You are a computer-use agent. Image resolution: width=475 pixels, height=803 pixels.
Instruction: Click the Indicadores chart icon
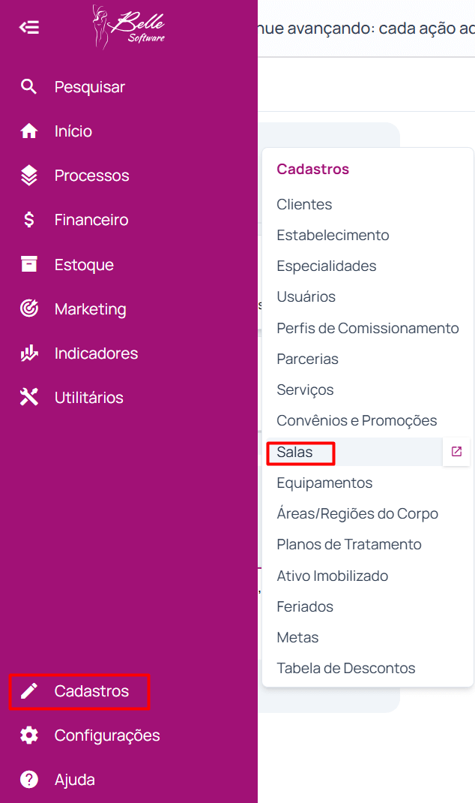coord(29,353)
